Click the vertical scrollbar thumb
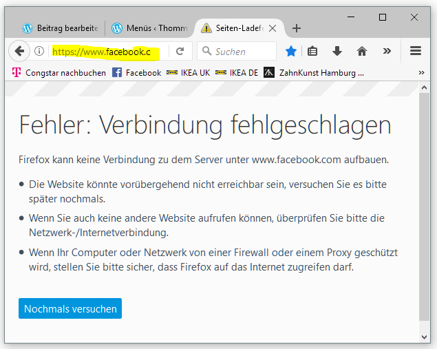 coord(424,207)
